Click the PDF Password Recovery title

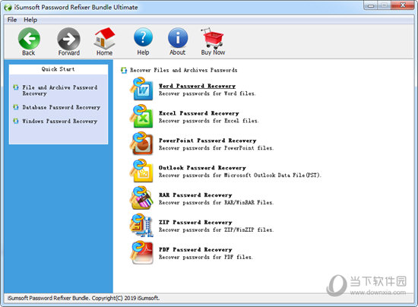pos(195,250)
